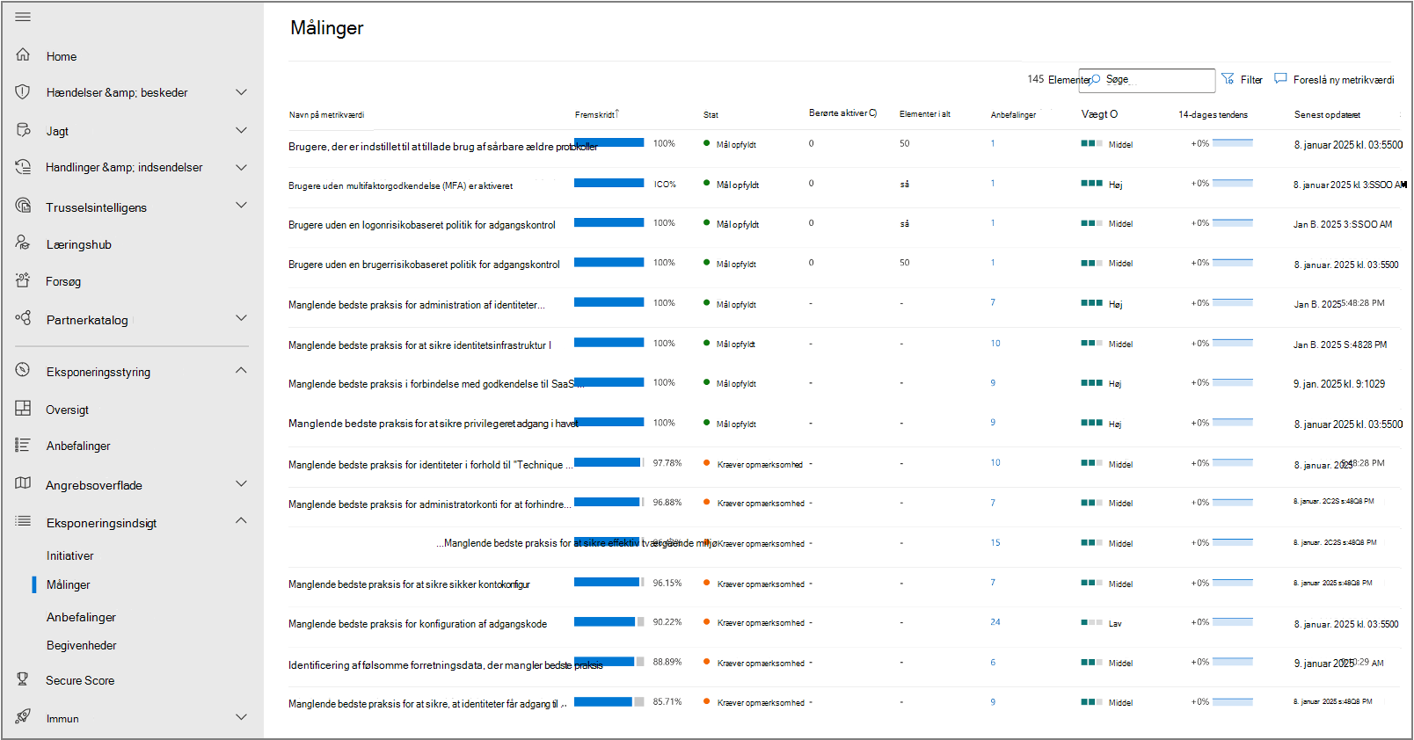Click the info icon next to Berørte aktiver
This screenshot has width=1414, height=740.
tap(872, 113)
